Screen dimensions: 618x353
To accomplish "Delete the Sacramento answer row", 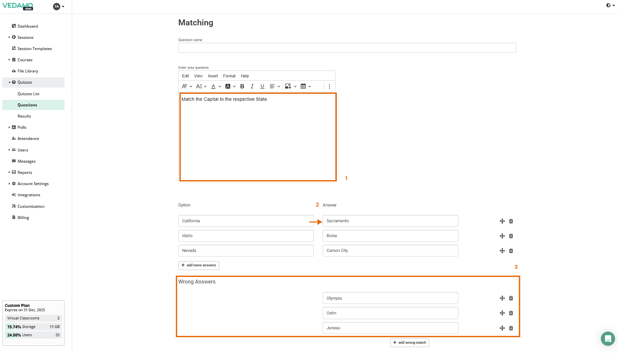I will [511, 221].
